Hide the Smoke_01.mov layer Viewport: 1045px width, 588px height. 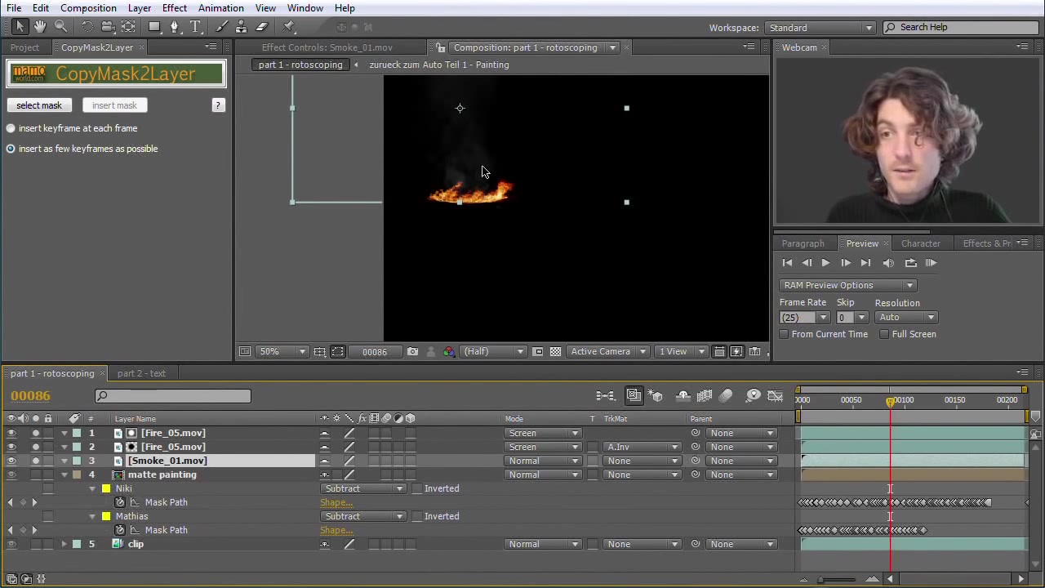click(x=11, y=461)
